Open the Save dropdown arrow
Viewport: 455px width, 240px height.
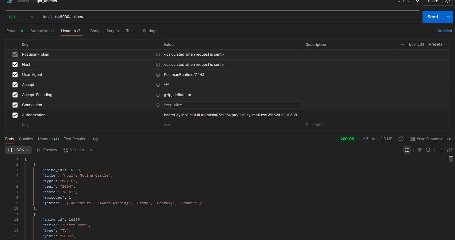pos(417,1)
